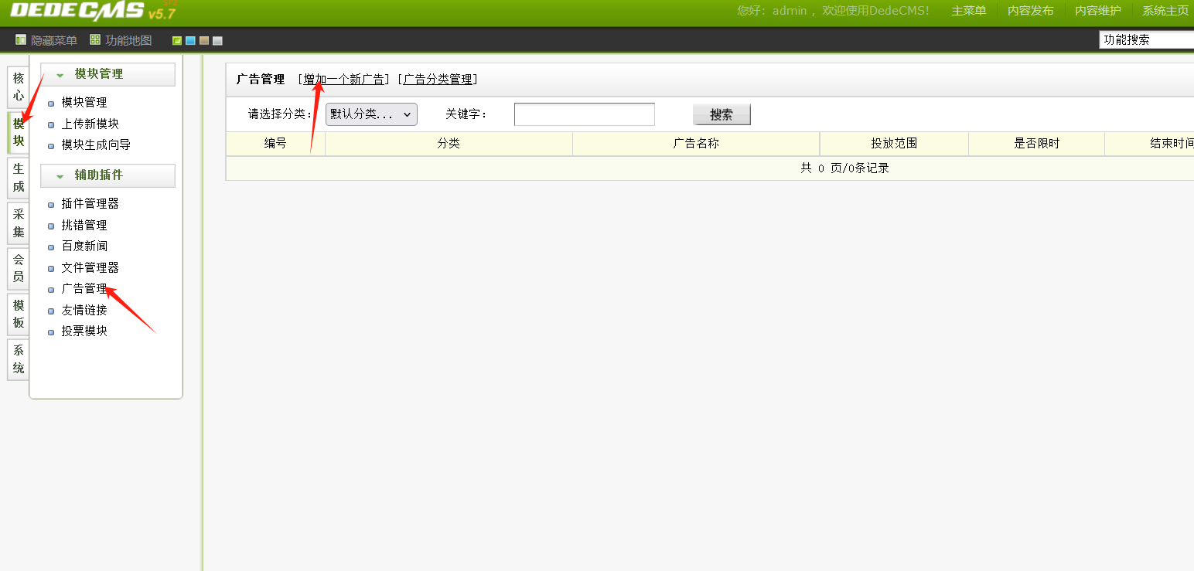Click the 关键字 keyword input field
The width and height of the screenshot is (1194, 571).
(584, 114)
